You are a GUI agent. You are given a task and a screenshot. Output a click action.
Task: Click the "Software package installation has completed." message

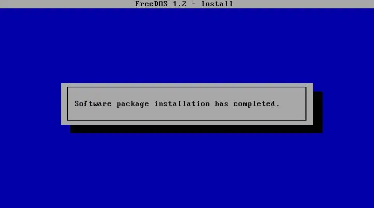tap(177, 104)
